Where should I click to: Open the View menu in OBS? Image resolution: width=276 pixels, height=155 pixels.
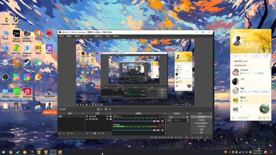(x=77, y=36)
